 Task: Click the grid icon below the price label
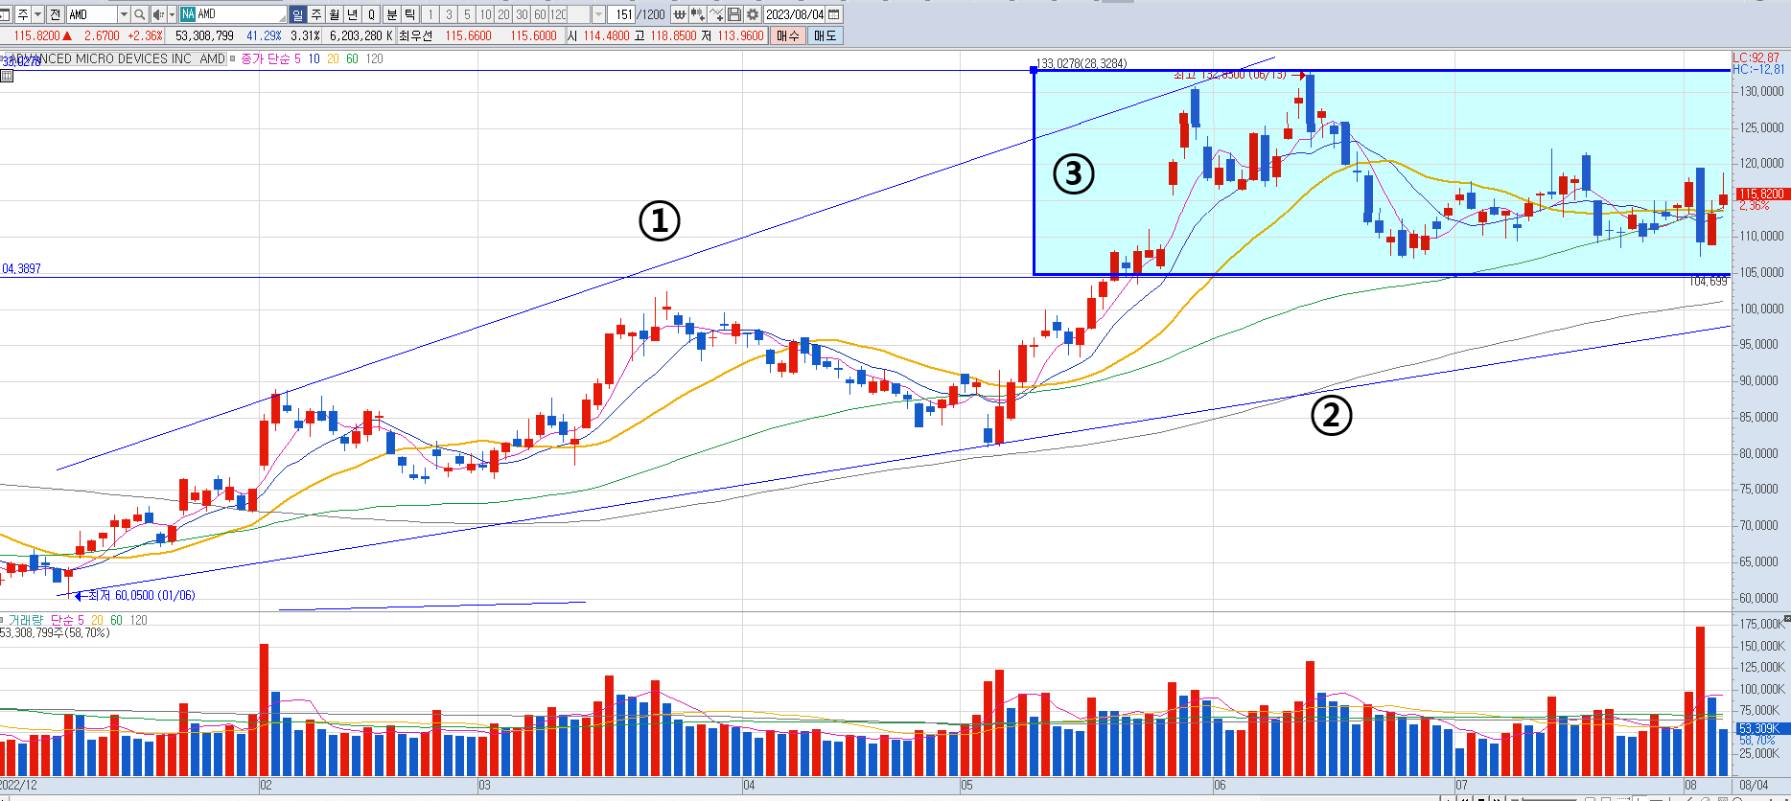pyautogui.click(x=7, y=76)
